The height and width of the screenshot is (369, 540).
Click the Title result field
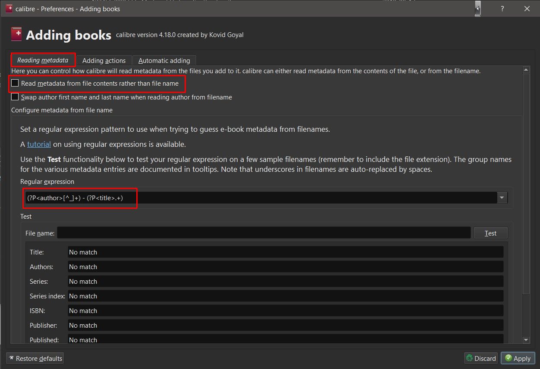tap(286, 252)
